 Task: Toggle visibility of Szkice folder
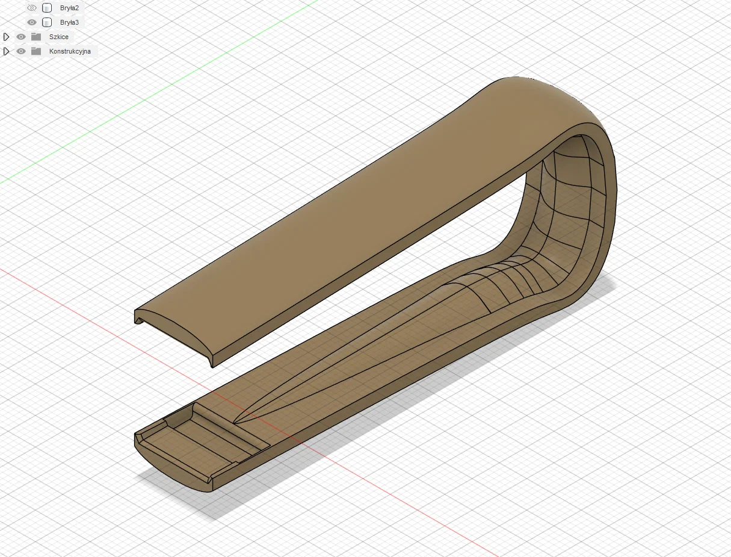pyautogui.click(x=21, y=37)
